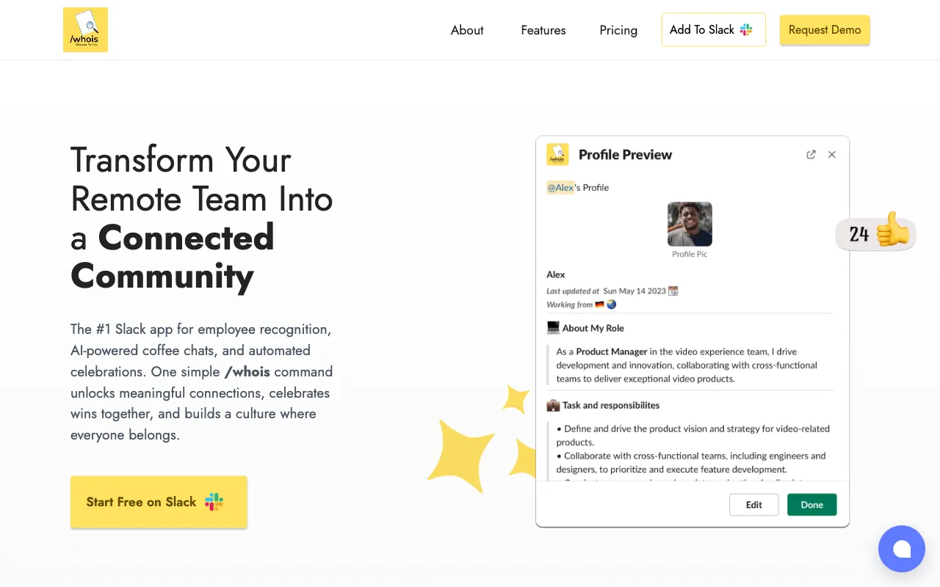Go to the Pricing page
Screen dimensions: 940x587
point(618,30)
